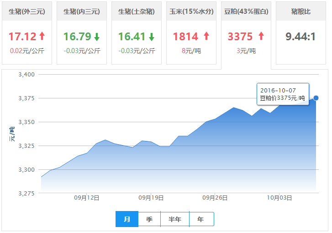This screenshot has width=332, height=233.
Task: Click the 17.12 price value
Action: pyautogui.click(x=23, y=37)
